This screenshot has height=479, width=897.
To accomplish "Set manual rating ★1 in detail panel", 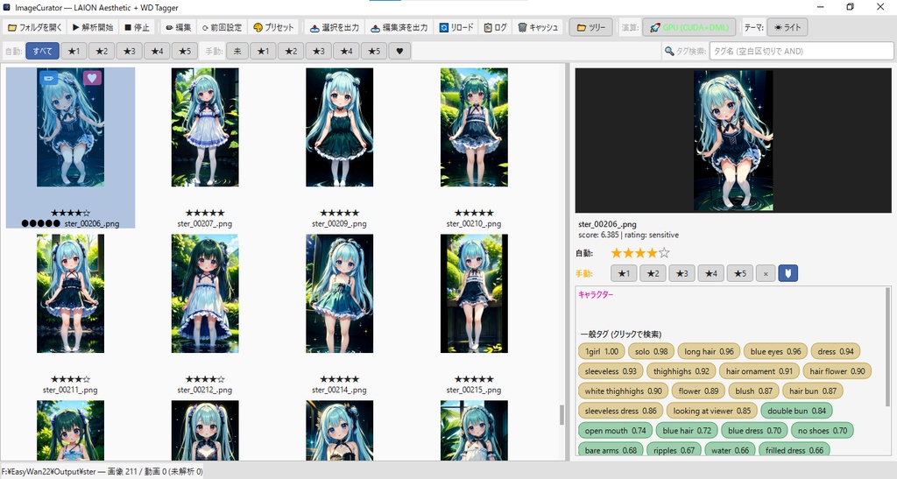I will [624, 273].
